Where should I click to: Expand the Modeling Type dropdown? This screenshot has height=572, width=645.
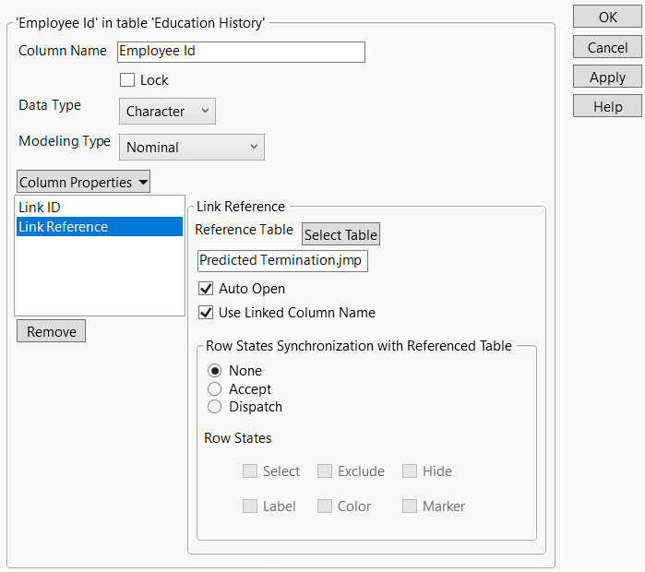coord(192,147)
